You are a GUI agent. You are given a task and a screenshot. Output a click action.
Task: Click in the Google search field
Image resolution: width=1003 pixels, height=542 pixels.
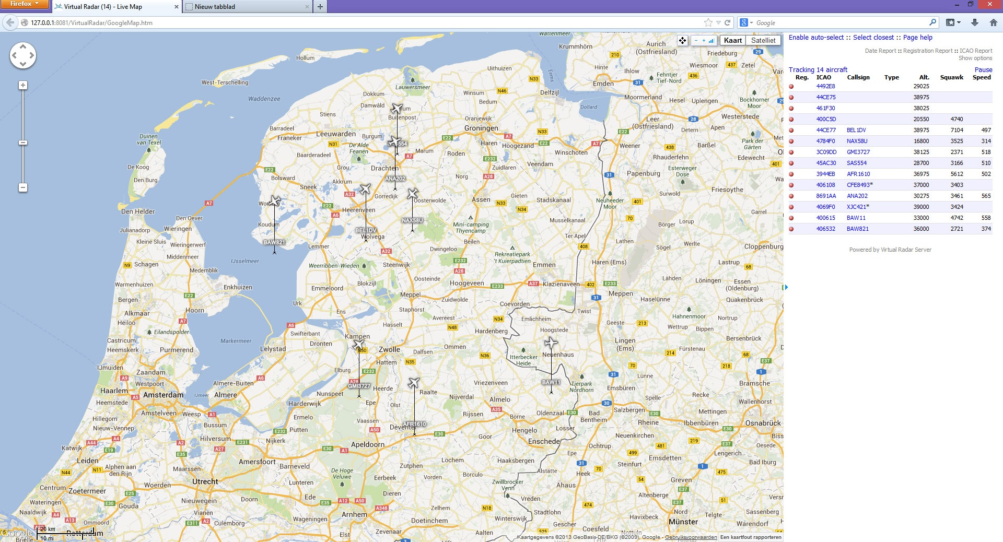tap(841, 22)
